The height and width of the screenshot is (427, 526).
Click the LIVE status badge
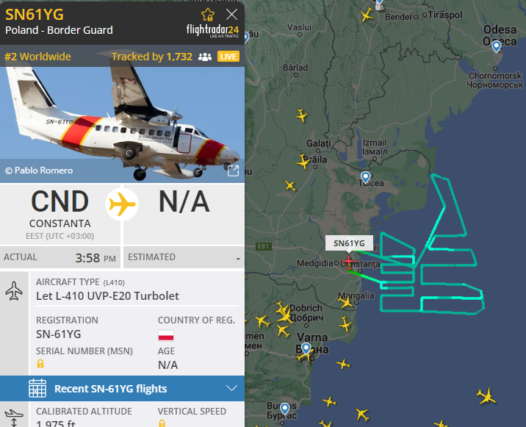click(228, 57)
